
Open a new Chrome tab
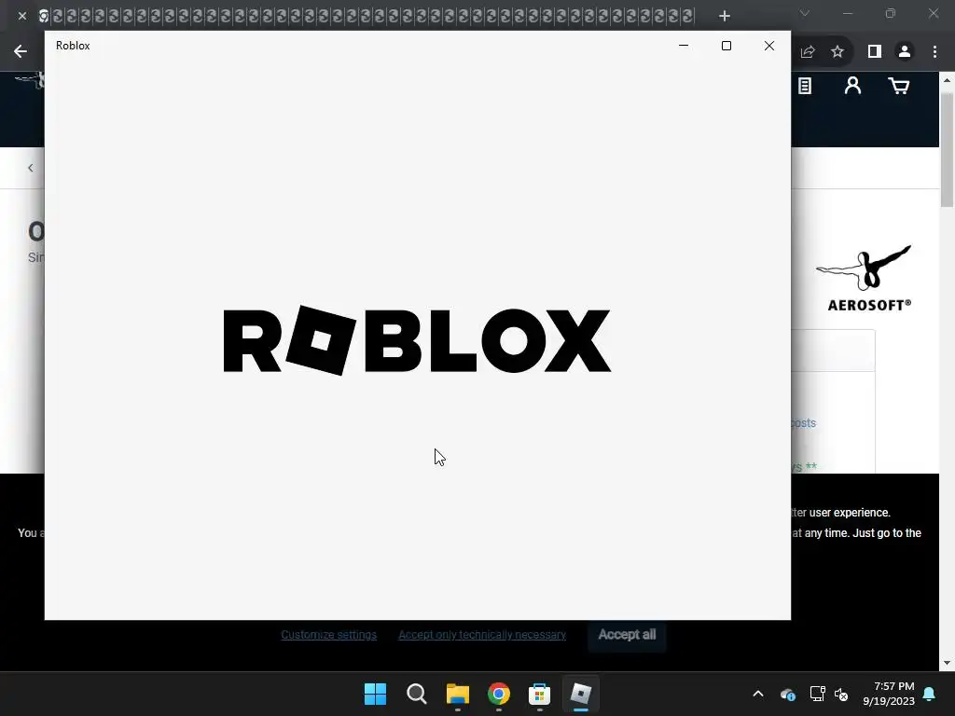(724, 16)
